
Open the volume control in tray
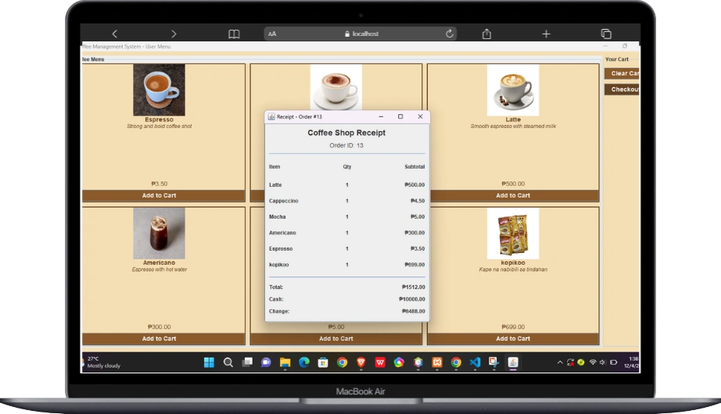tap(602, 362)
